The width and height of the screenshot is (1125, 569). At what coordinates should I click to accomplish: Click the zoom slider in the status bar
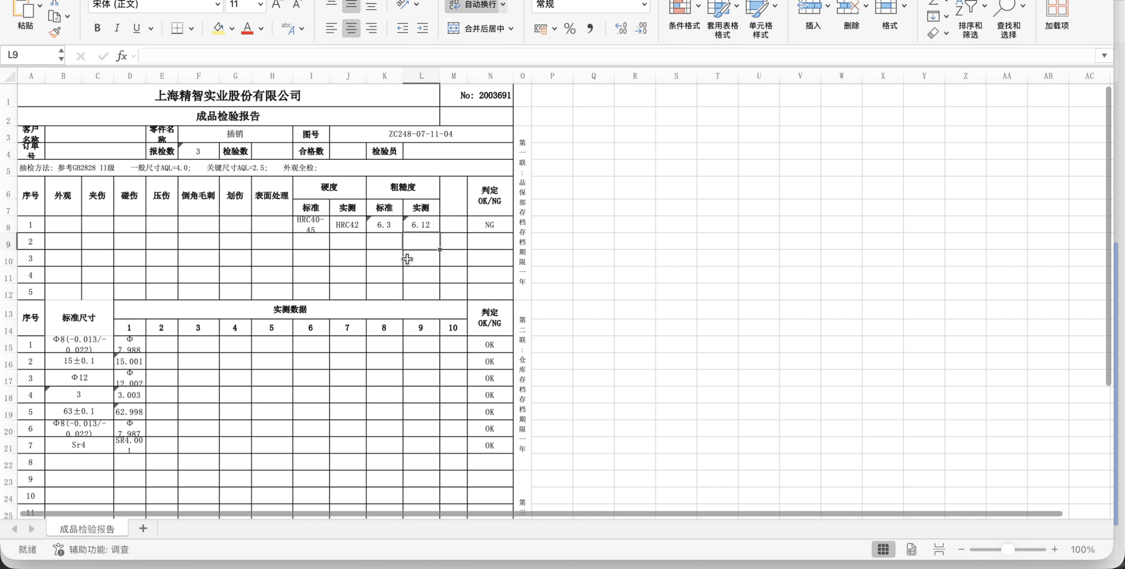[1008, 550]
